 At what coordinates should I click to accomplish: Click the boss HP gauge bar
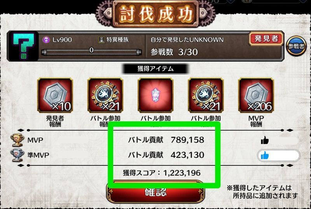point(91,52)
